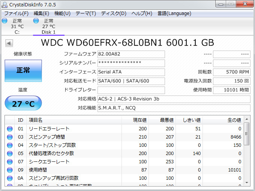
Task: Select the スピンアップ時間 attribute name
Action: click(47, 137)
